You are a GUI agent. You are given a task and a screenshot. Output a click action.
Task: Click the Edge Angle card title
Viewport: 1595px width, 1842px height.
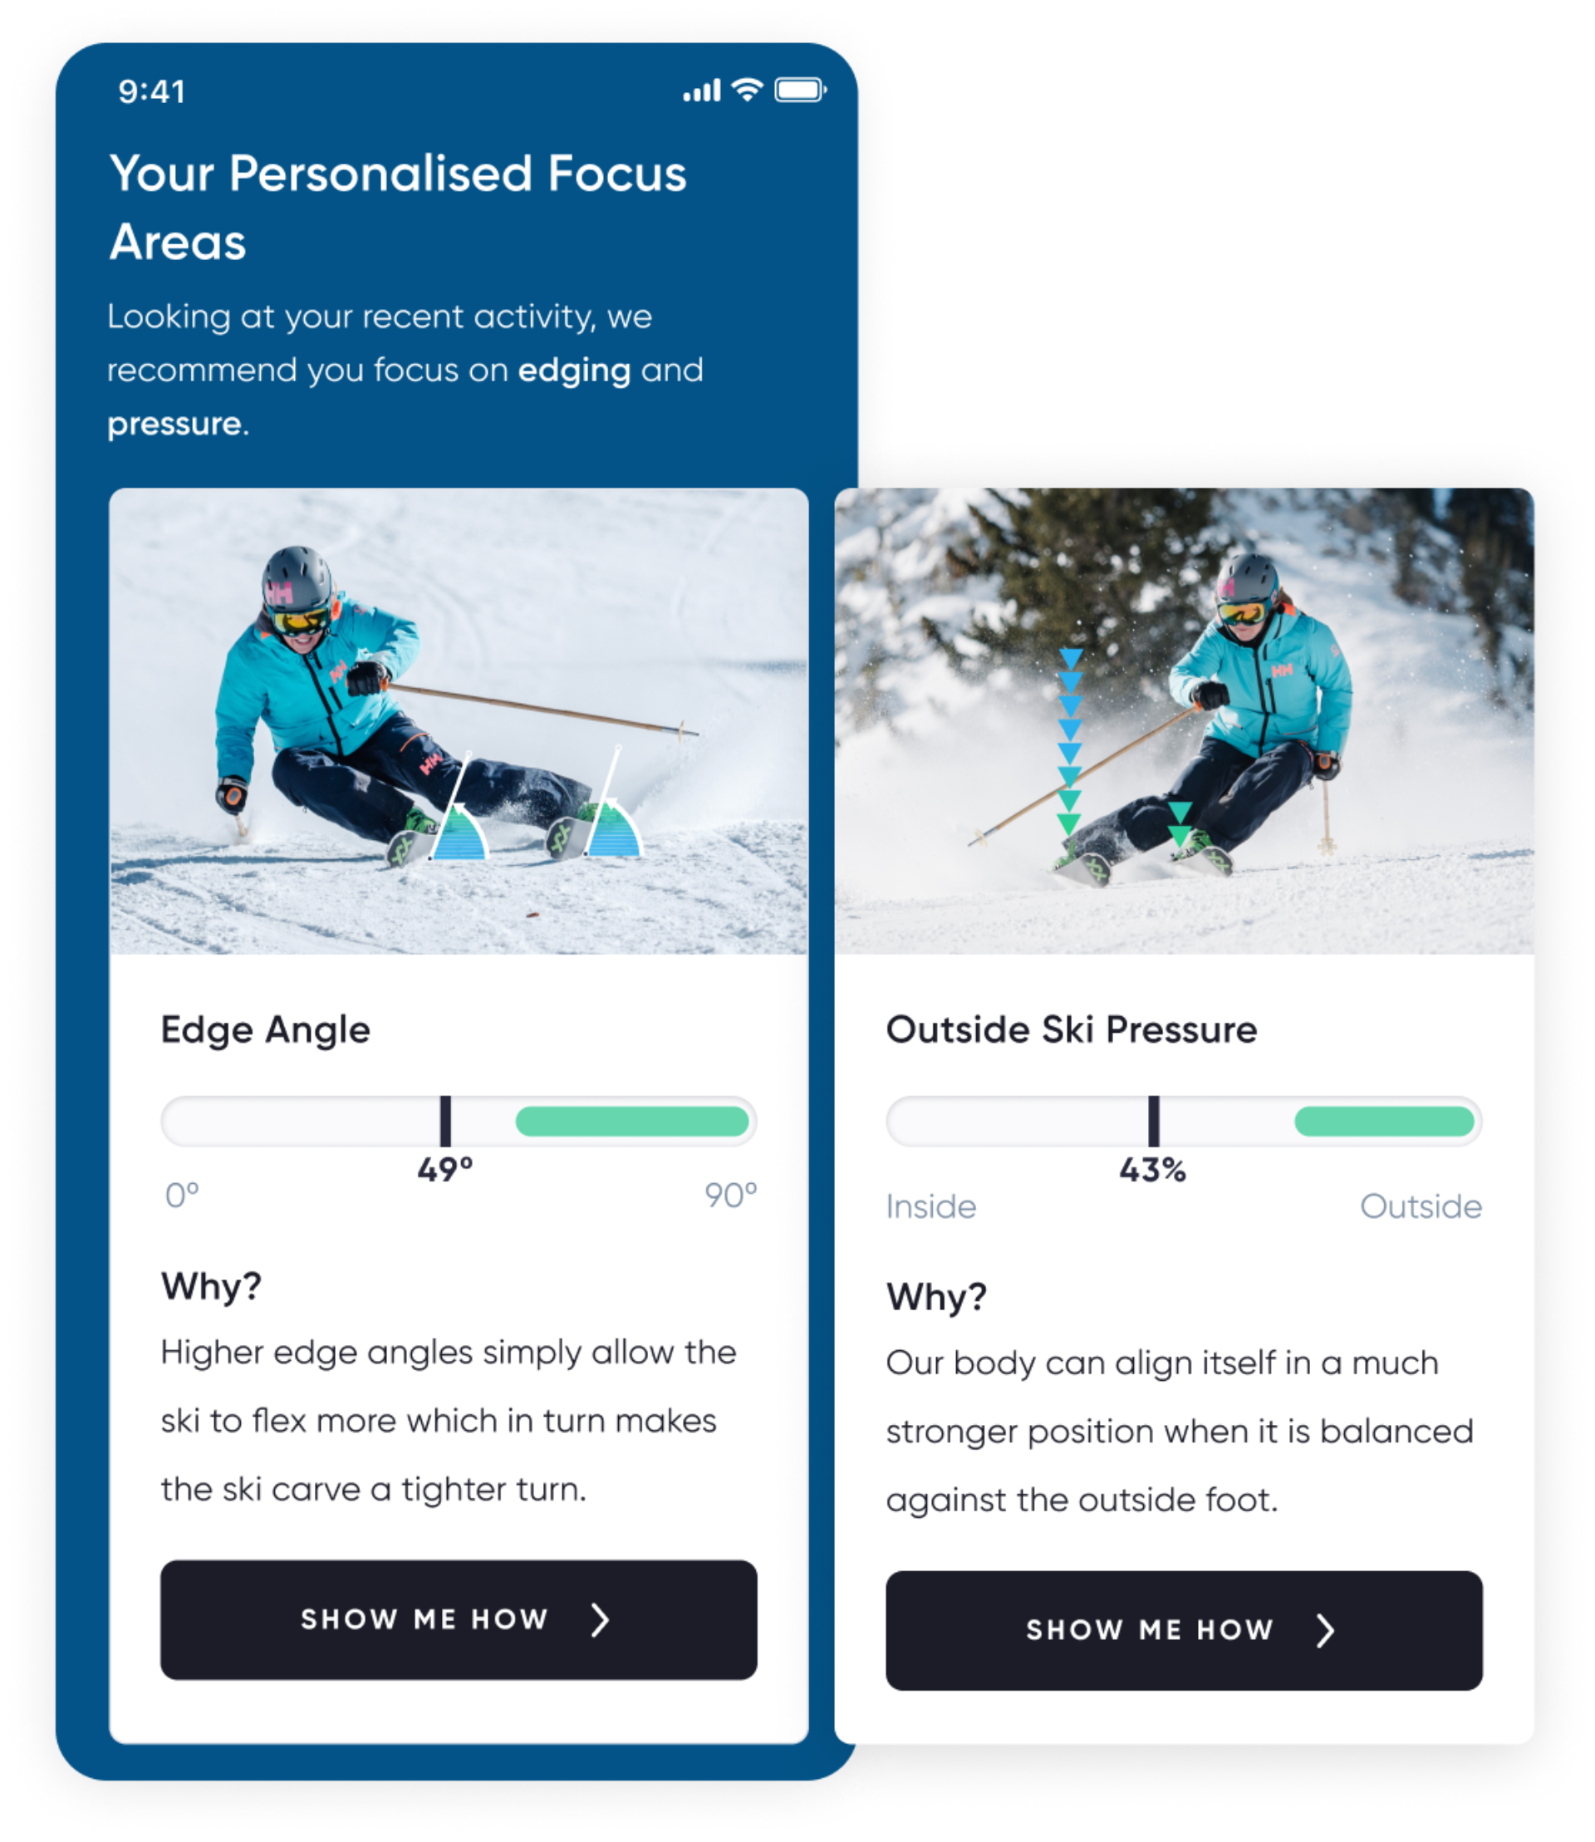265,1030
